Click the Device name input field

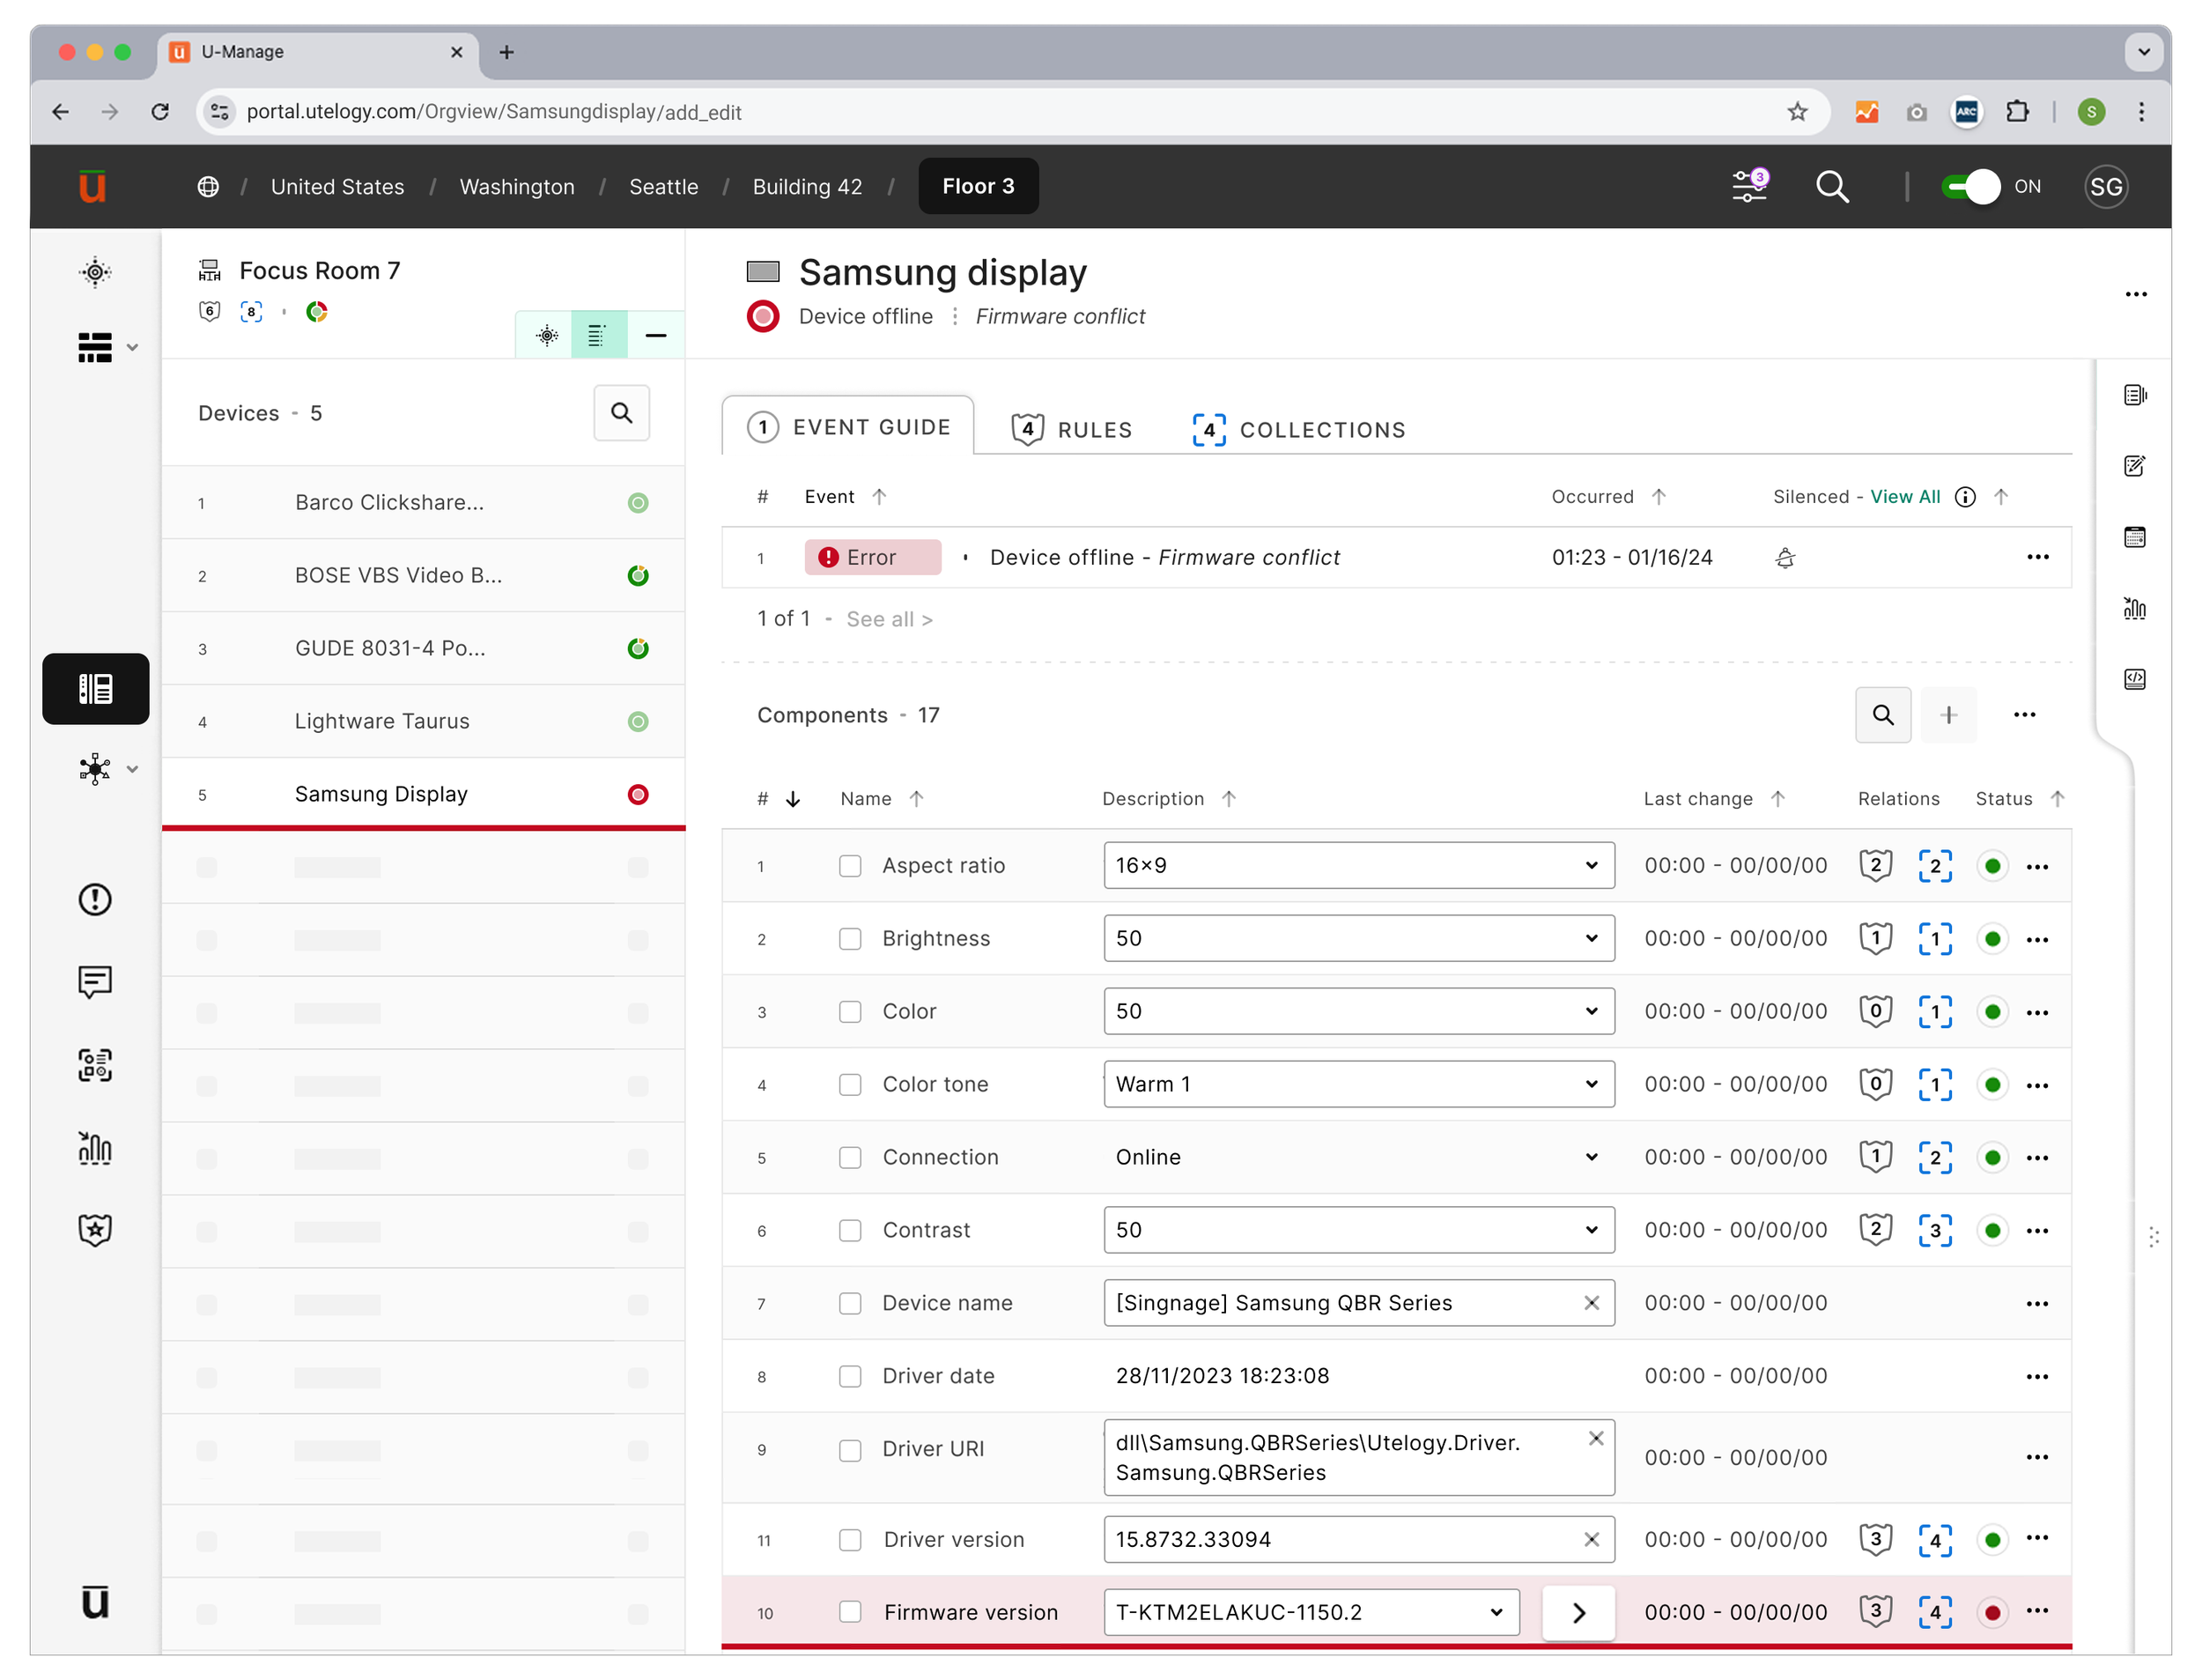(x=1340, y=1303)
